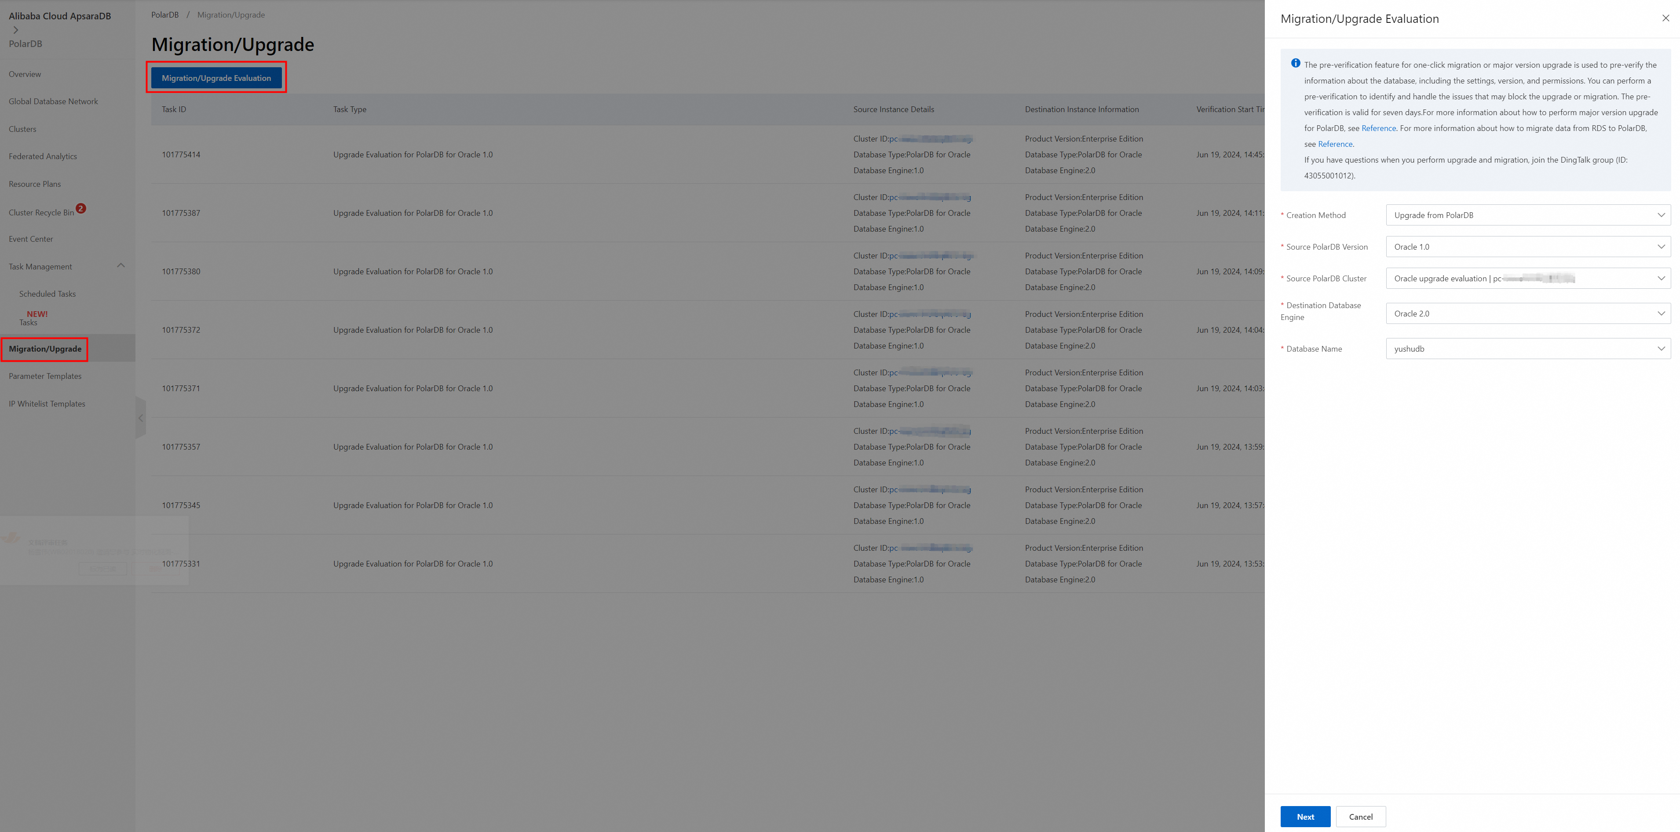
Task: Click the blue info icon in notice
Action: 1295,63
